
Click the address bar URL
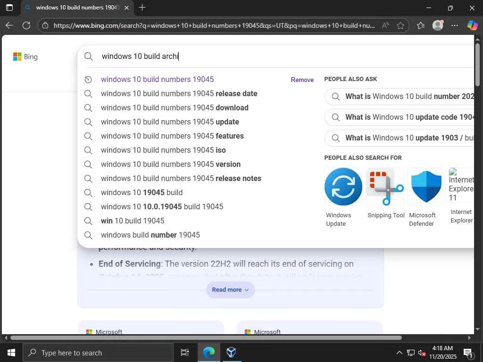[x=214, y=25]
